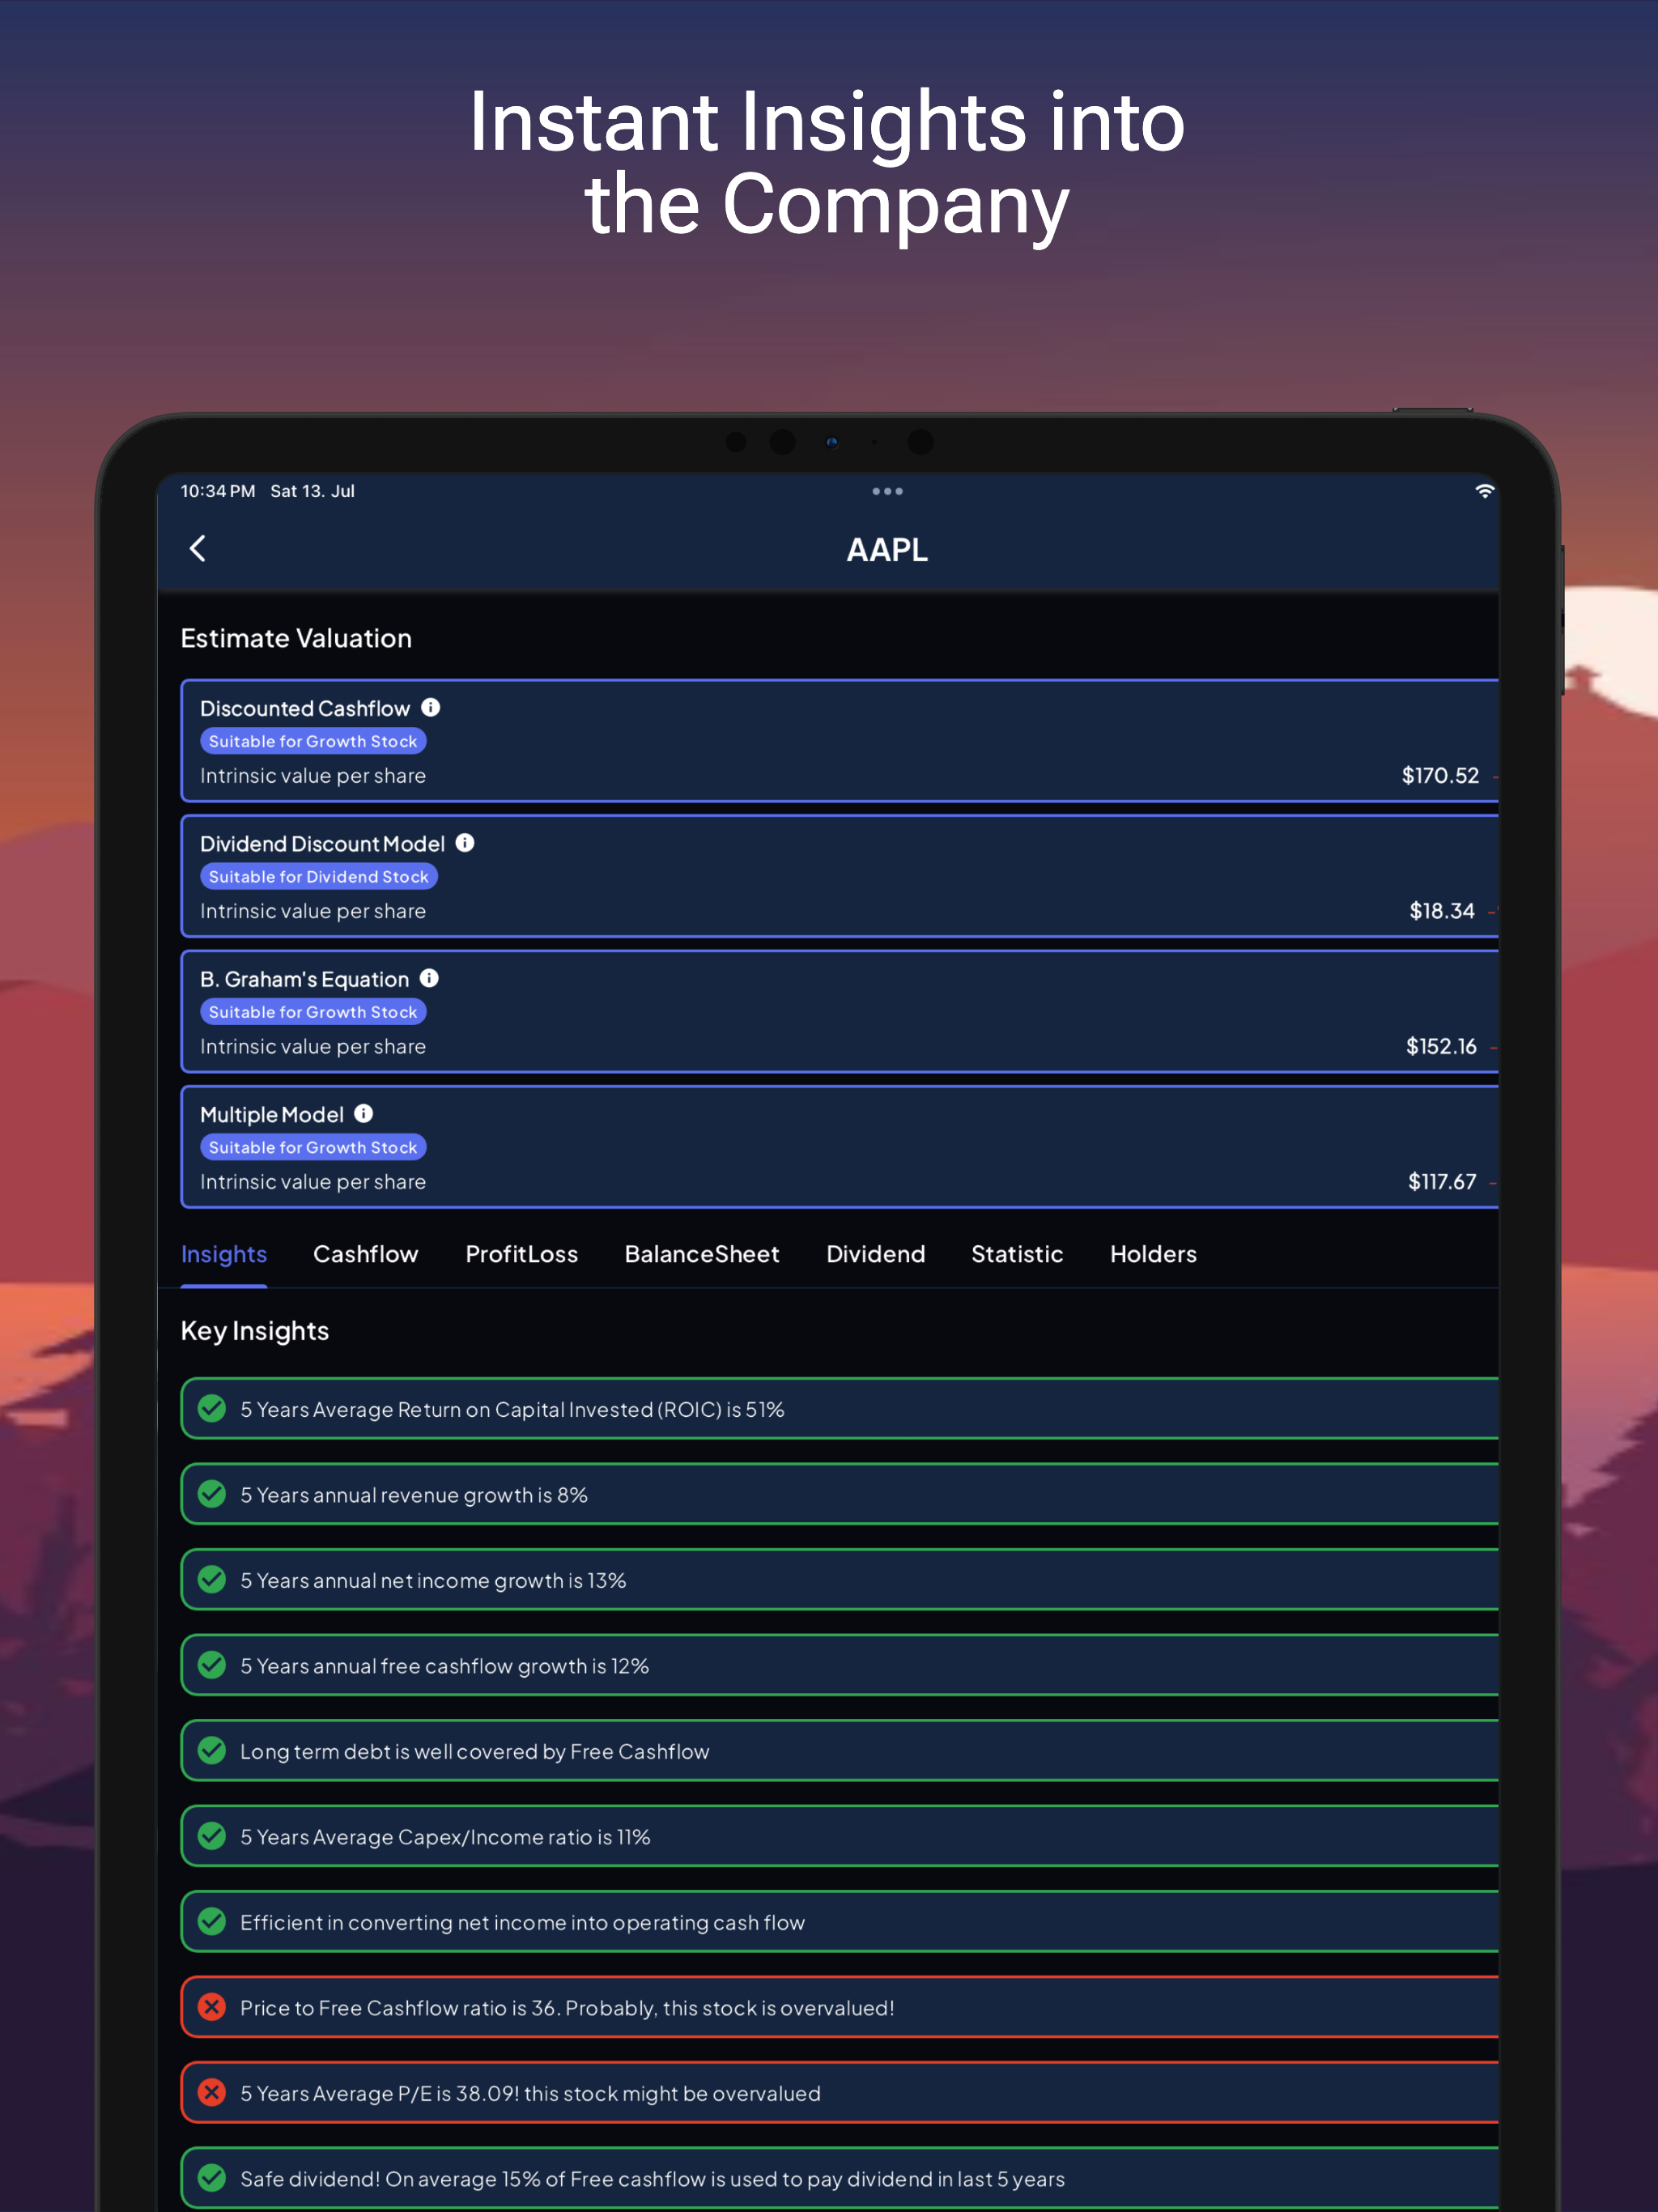Viewport: 1658px width, 2212px height.
Task: Tap the green check for free cashflow growth
Action: click(x=212, y=1665)
